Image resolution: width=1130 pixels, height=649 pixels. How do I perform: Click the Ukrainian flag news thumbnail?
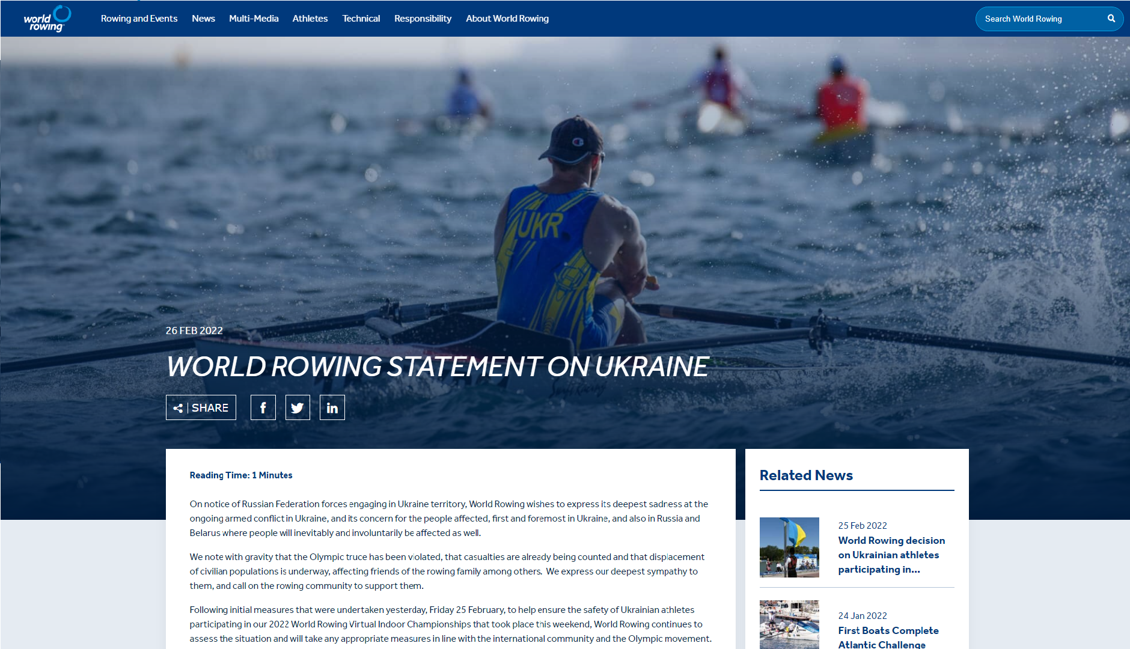click(789, 547)
